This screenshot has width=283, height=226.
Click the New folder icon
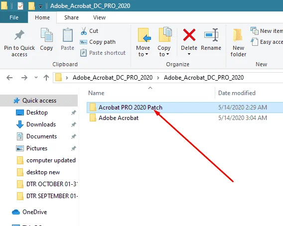click(238, 35)
